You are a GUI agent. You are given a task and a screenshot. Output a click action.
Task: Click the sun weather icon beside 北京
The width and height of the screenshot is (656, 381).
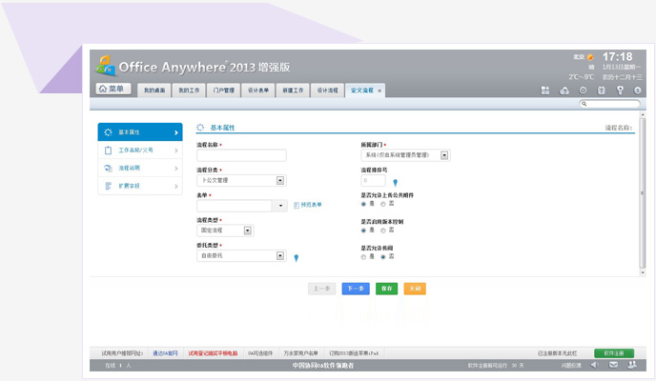click(x=590, y=57)
